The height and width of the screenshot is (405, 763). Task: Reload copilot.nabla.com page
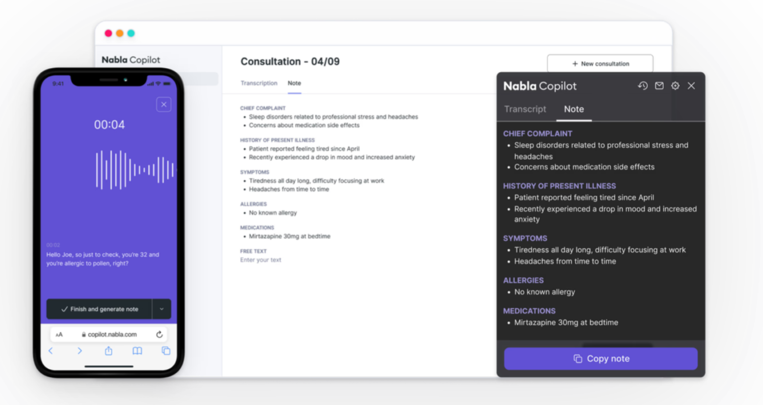coord(159,334)
